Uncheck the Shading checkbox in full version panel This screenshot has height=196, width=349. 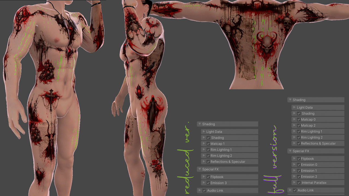pyautogui.click(x=299, y=114)
